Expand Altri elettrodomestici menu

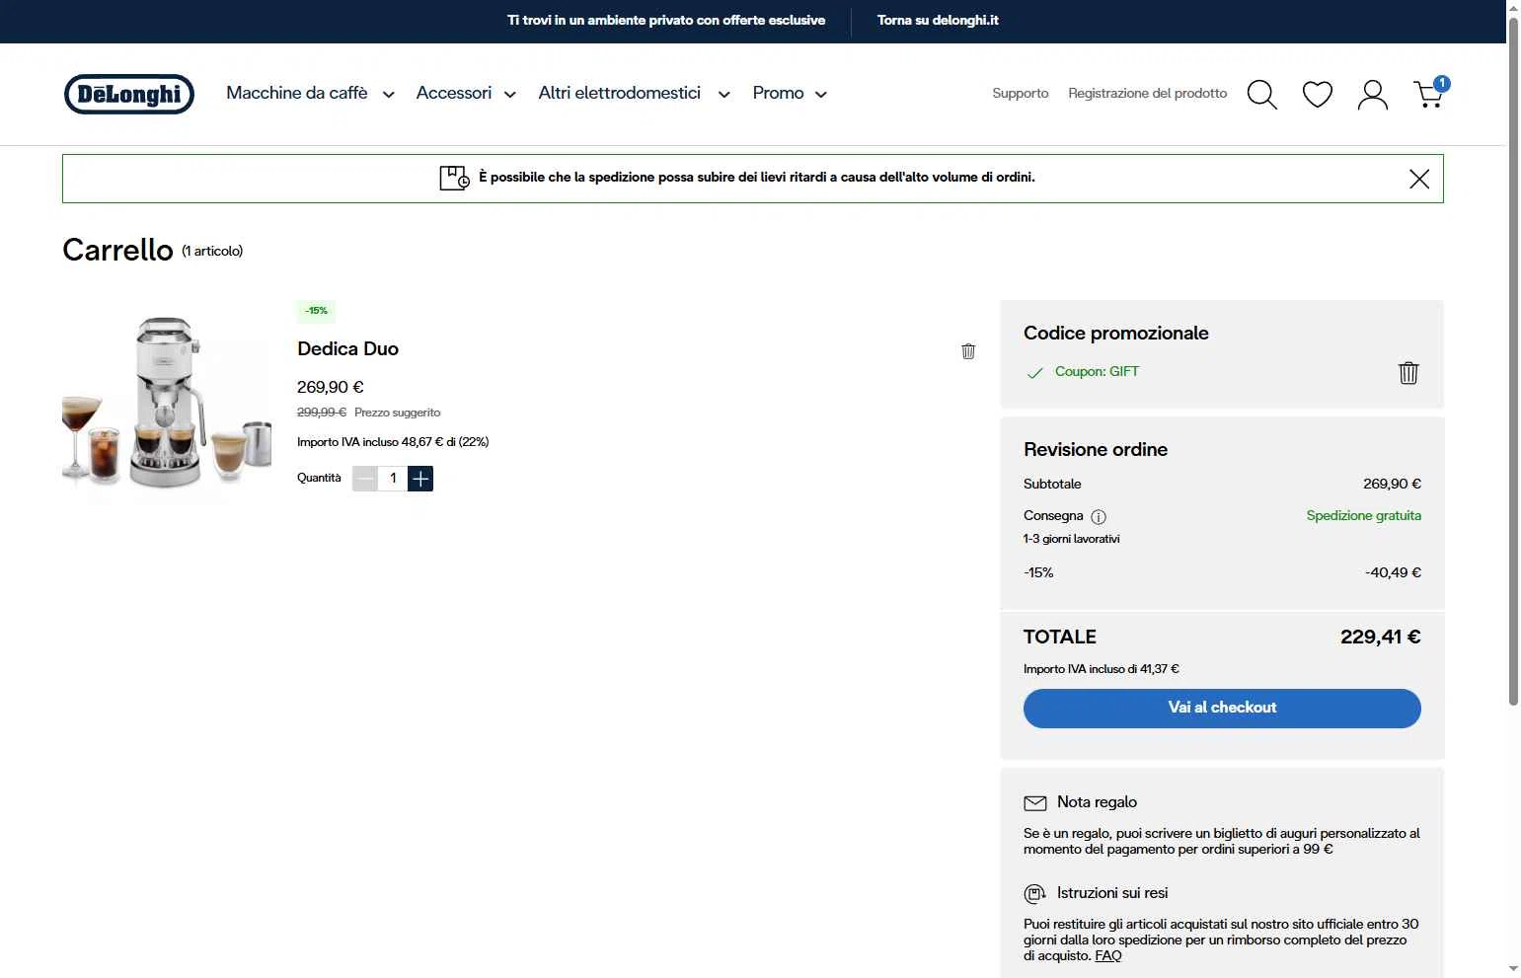pos(634,93)
